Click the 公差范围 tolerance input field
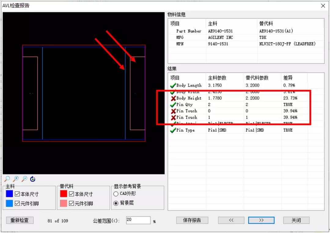 click(138, 220)
